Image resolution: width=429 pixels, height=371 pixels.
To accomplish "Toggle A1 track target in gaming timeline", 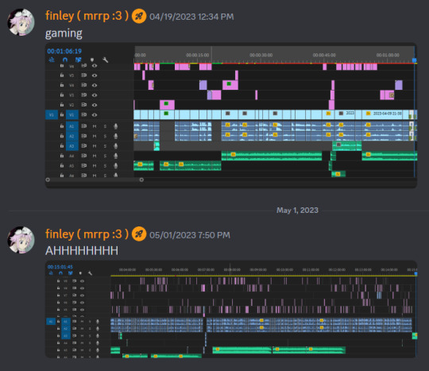I will (71, 126).
